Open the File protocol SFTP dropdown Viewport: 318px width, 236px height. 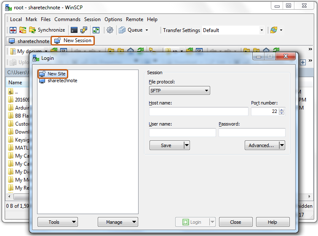tap(179, 91)
